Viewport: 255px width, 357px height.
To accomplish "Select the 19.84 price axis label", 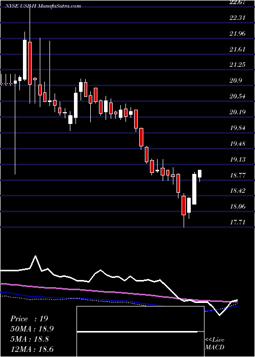I will click(238, 128).
